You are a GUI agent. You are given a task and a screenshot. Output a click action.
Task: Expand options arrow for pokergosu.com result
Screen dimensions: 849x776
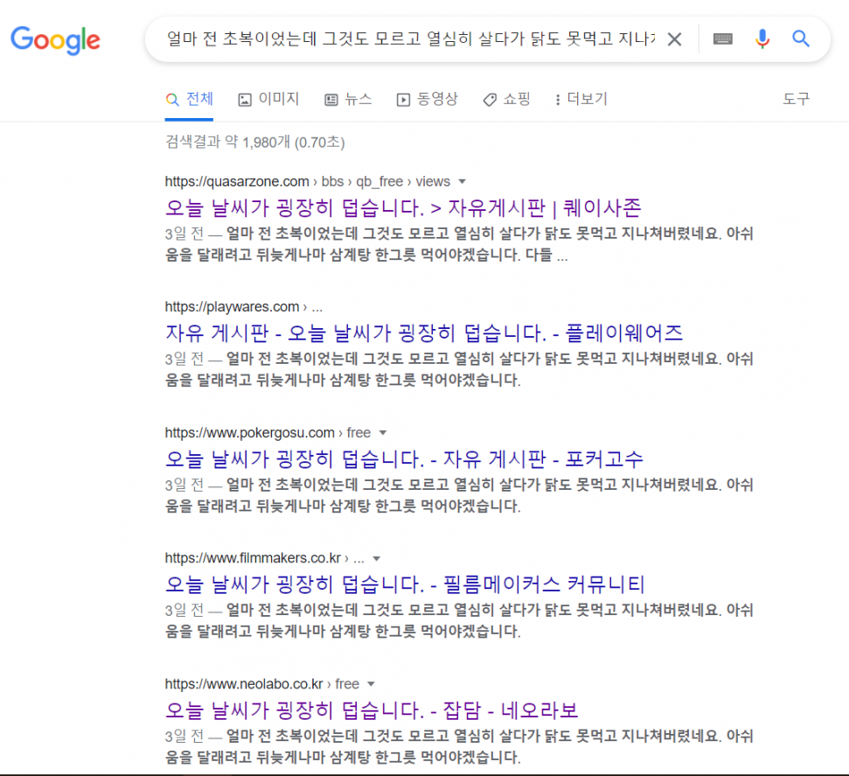pos(383,433)
